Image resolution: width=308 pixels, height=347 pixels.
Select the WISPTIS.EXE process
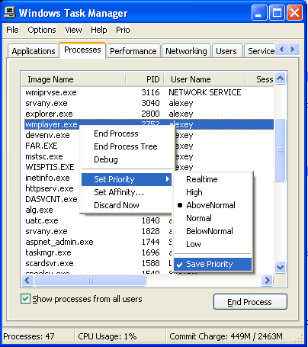point(50,167)
